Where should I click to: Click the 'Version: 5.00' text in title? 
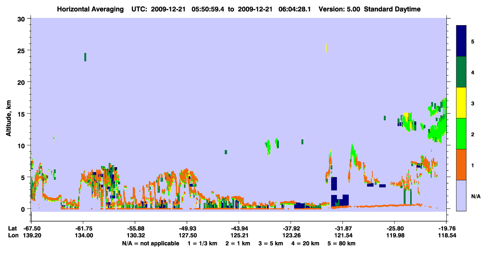[339, 10]
